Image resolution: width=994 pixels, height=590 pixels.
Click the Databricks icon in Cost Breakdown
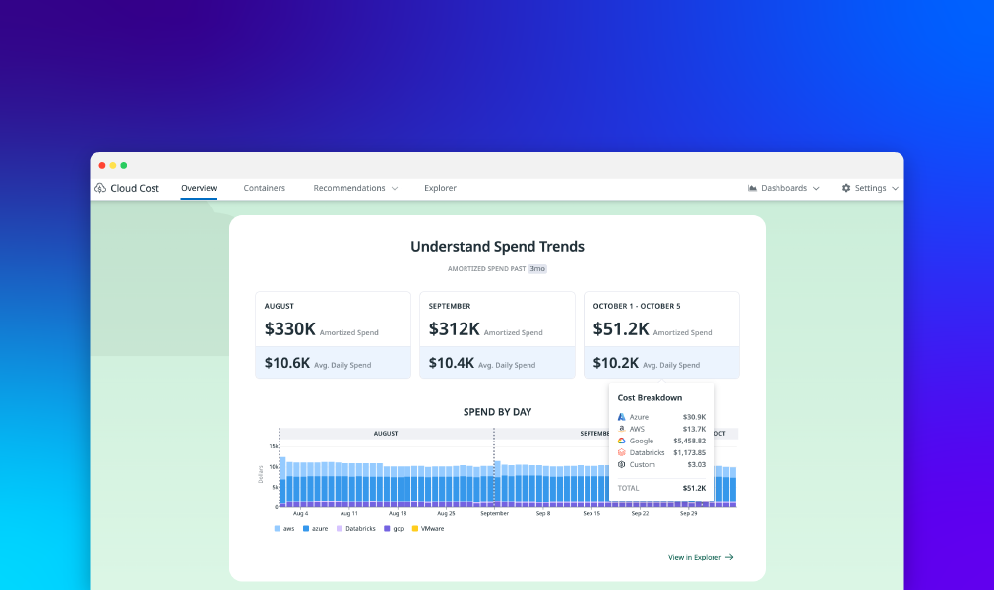coord(622,452)
